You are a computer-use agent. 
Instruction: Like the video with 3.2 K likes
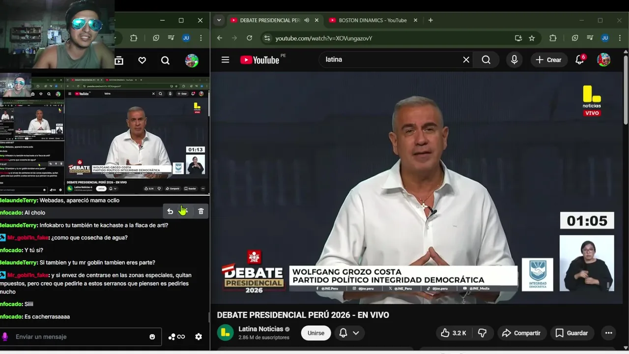(453, 333)
